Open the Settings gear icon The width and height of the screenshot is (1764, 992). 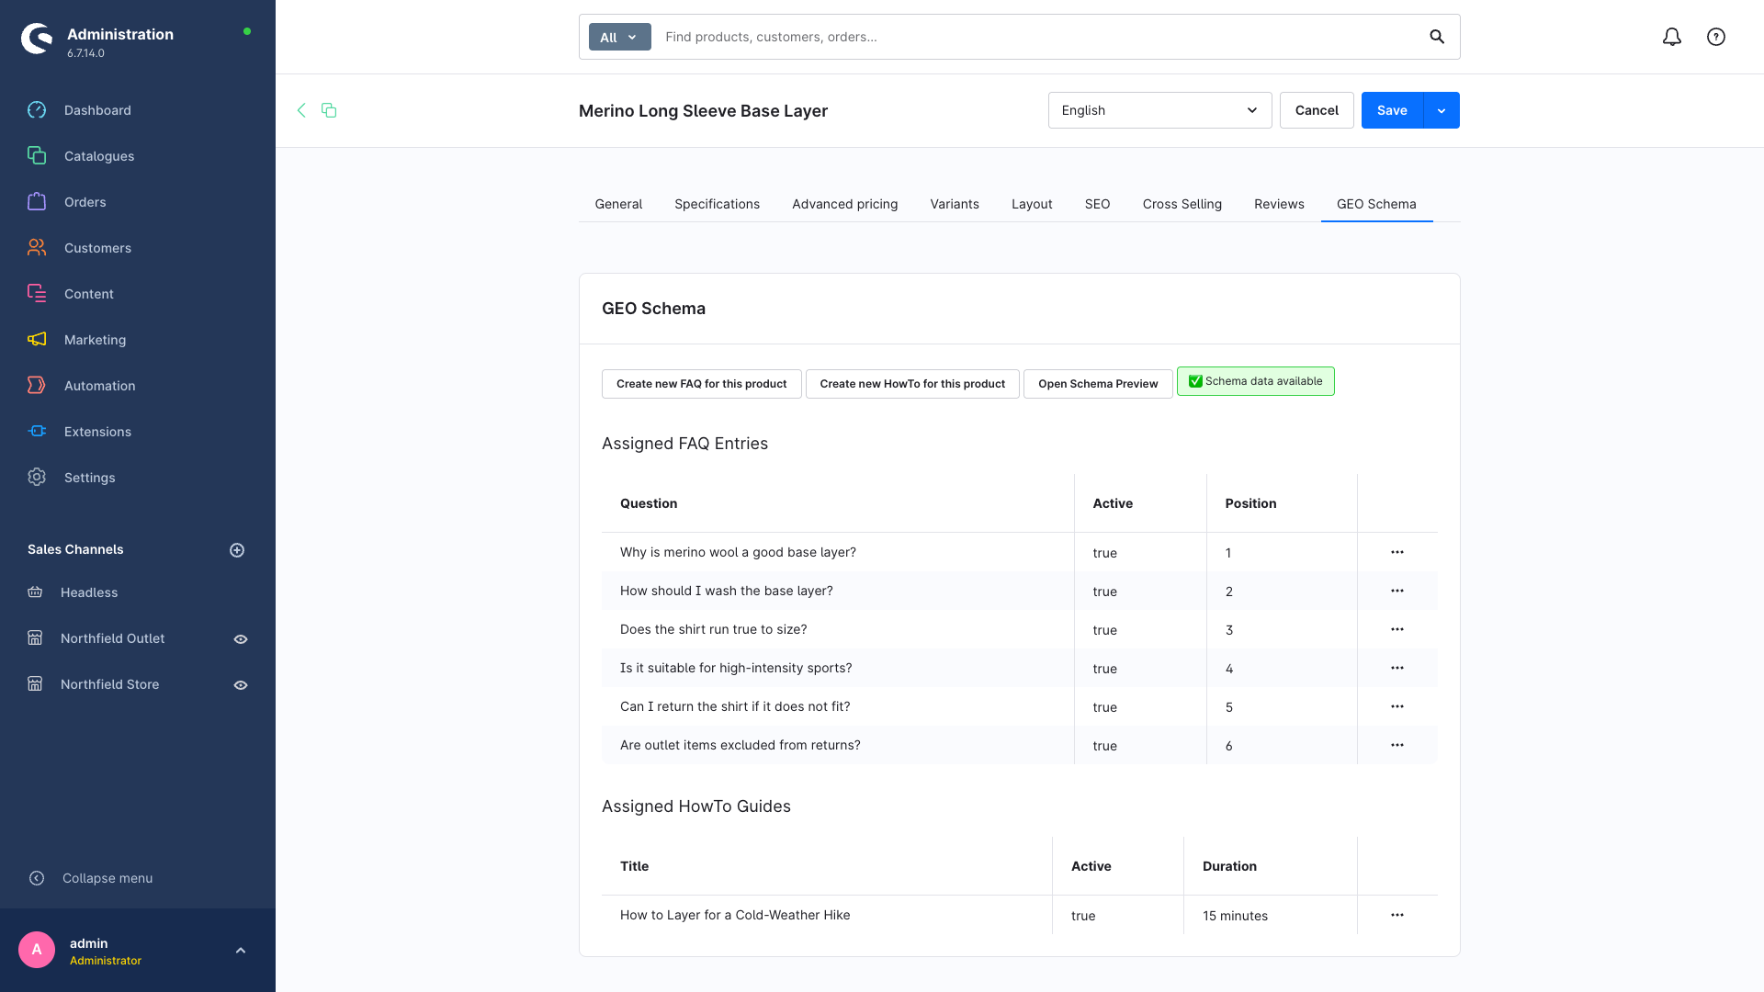click(x=37, y=478)
